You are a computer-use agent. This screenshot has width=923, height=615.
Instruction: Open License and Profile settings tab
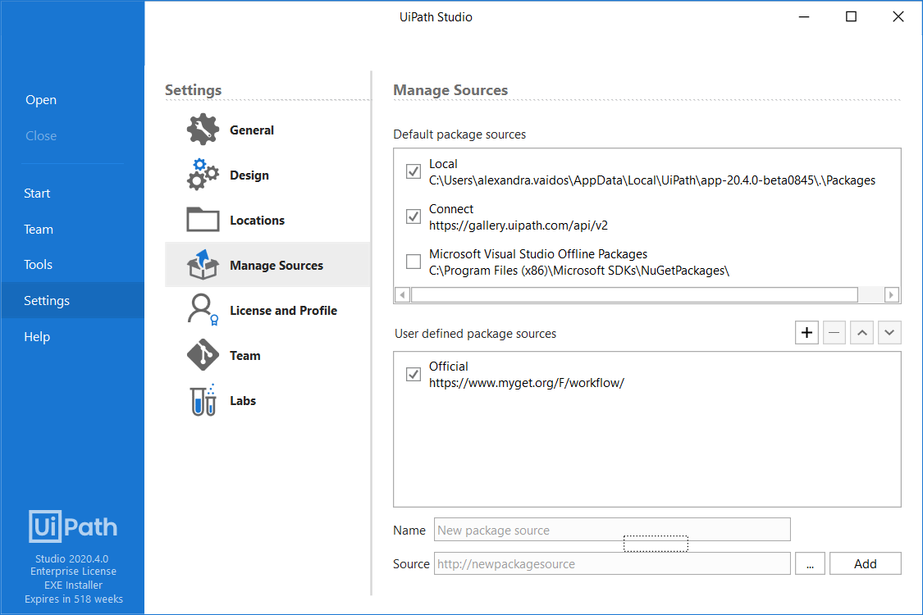tap(267, 310)
